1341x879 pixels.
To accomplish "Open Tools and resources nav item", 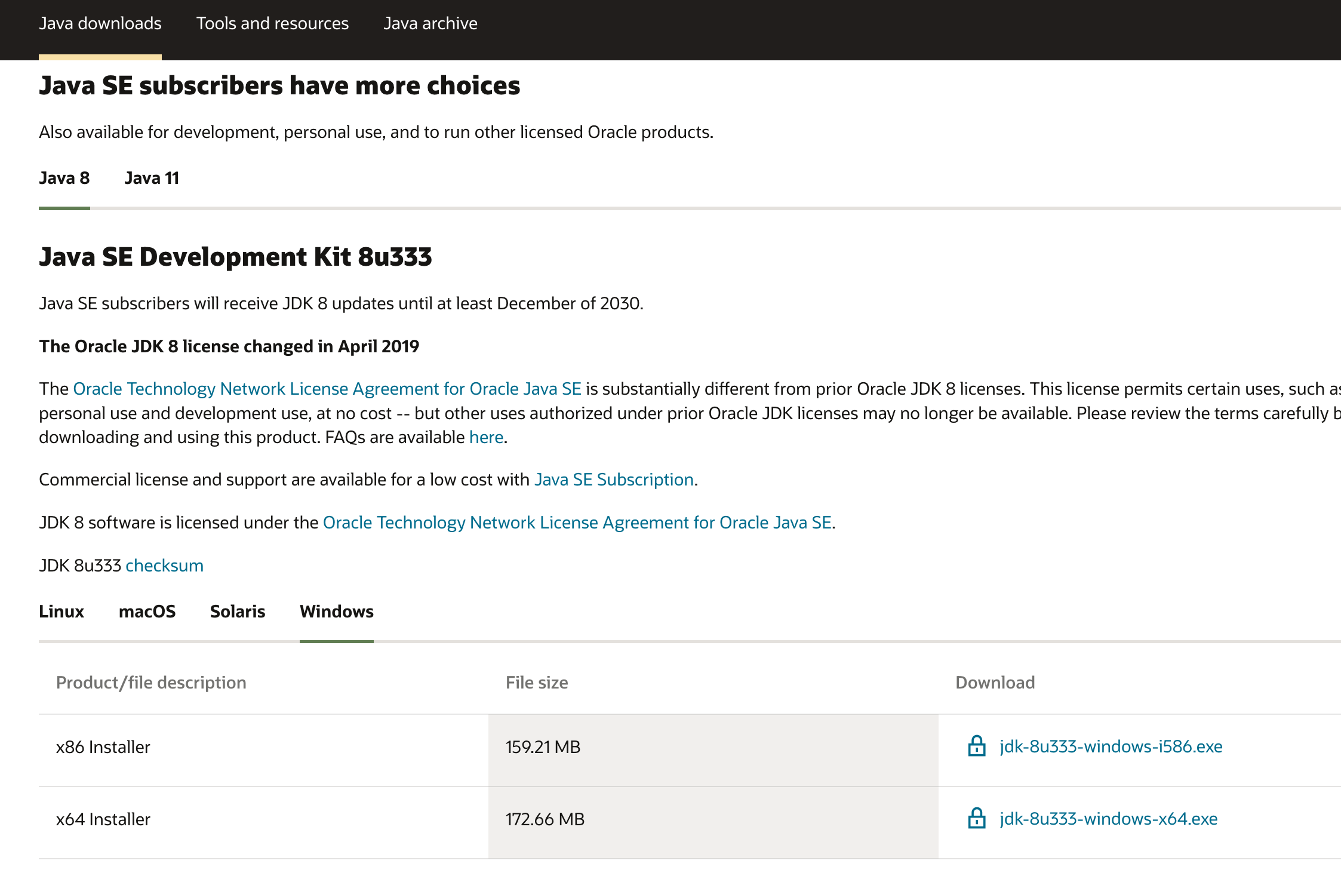I will coord(272,24).
